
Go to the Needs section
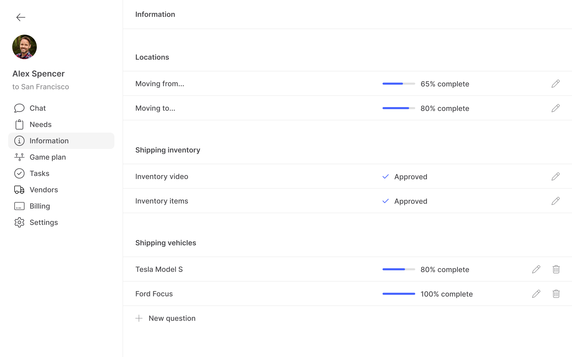pos(40,124)
